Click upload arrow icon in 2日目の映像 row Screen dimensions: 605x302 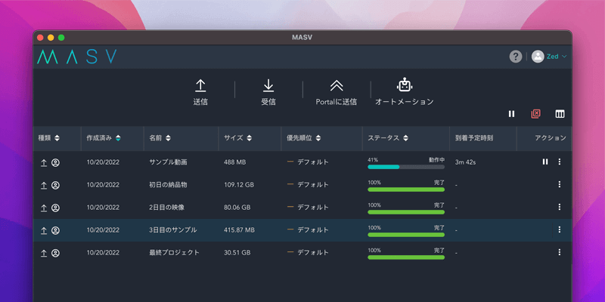click(44, 208)
